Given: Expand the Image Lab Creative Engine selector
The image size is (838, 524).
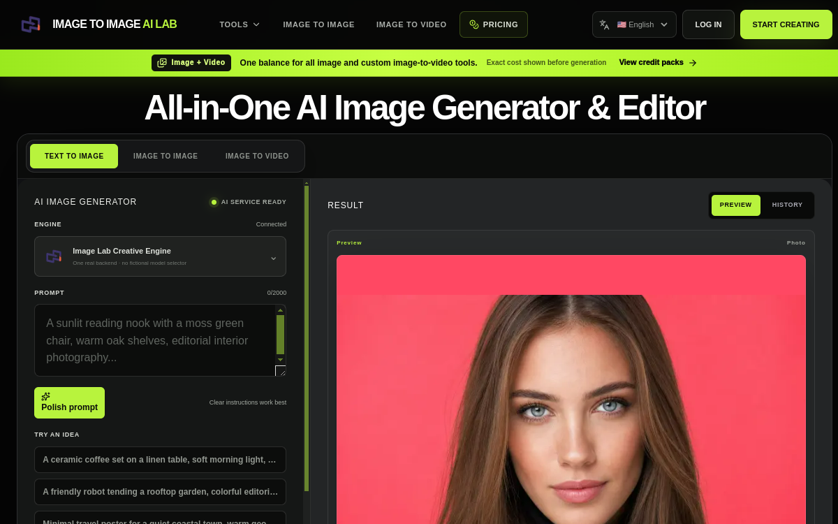Looking at the screenshot, I should (160, 256).
